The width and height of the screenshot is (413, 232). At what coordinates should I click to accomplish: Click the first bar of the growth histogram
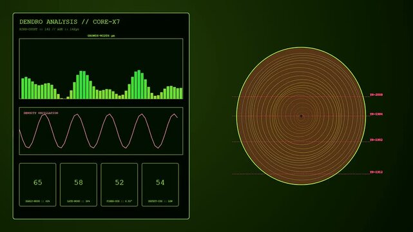click(23, 89)
